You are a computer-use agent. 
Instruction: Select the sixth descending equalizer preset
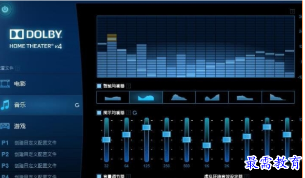(278, 97)
